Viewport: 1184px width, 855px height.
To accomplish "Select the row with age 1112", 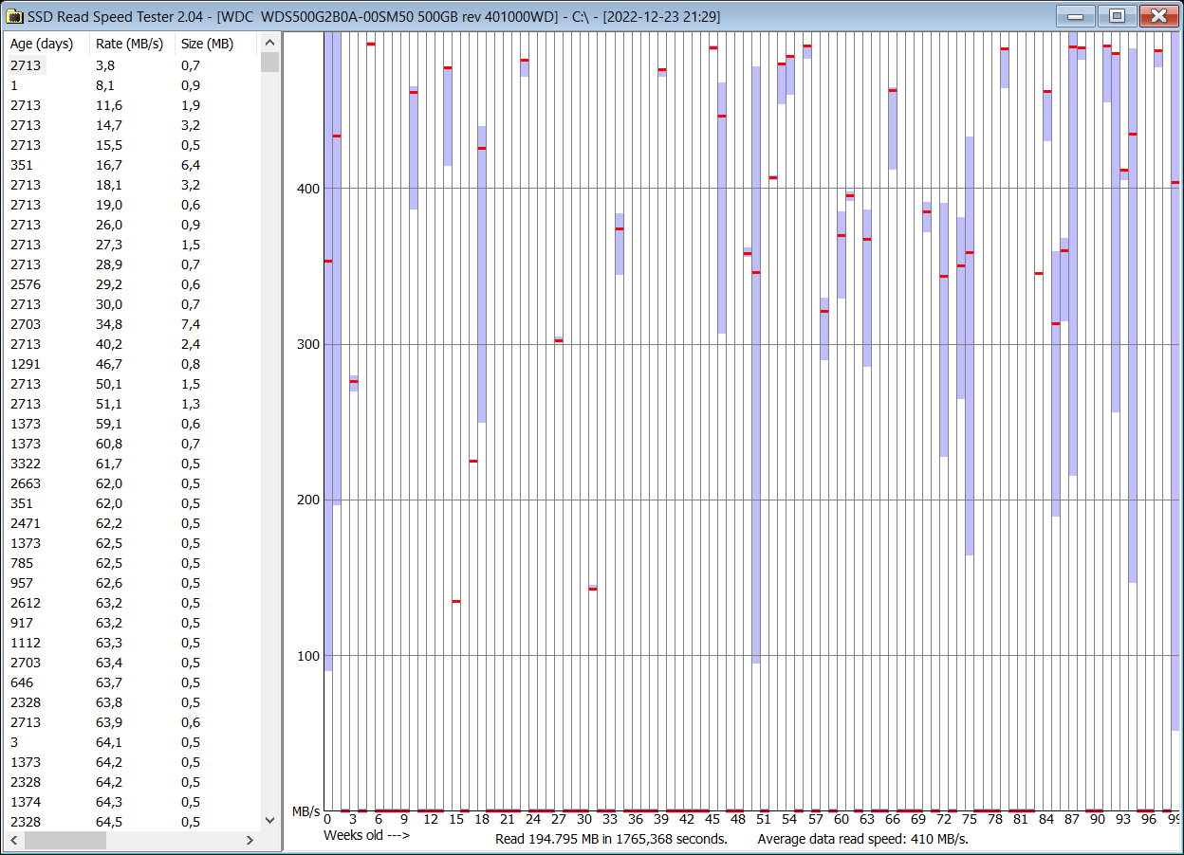I will (133, 642).
